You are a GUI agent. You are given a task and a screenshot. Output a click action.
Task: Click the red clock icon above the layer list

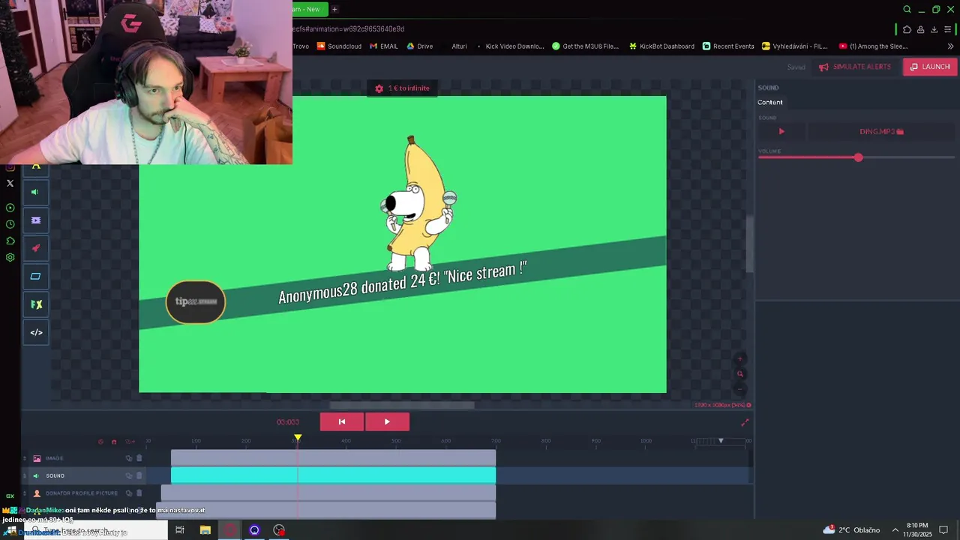tap(101, 442)
